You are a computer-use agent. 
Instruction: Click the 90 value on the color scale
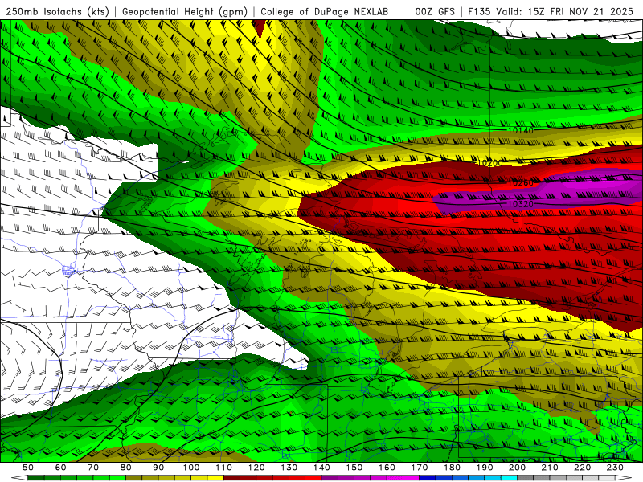(x=158, y=468)
